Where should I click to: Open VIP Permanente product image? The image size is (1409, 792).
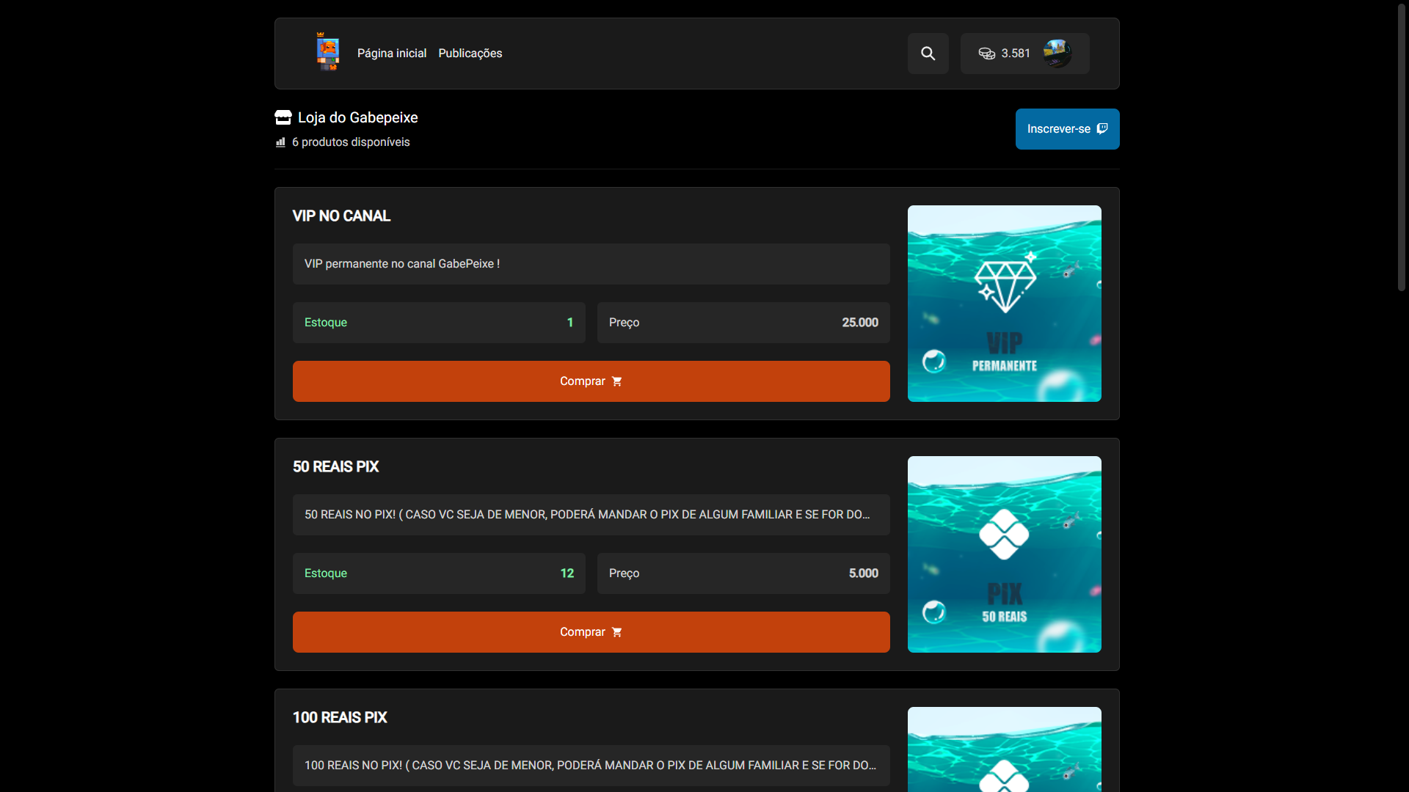1004,304
